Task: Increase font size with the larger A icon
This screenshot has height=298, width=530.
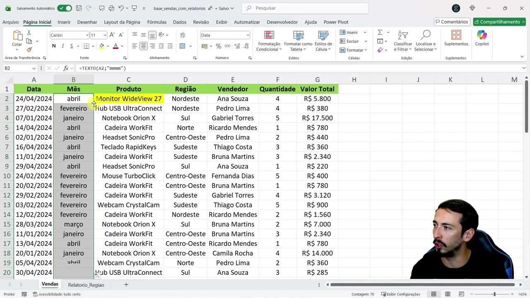Action: click(112, 35)
